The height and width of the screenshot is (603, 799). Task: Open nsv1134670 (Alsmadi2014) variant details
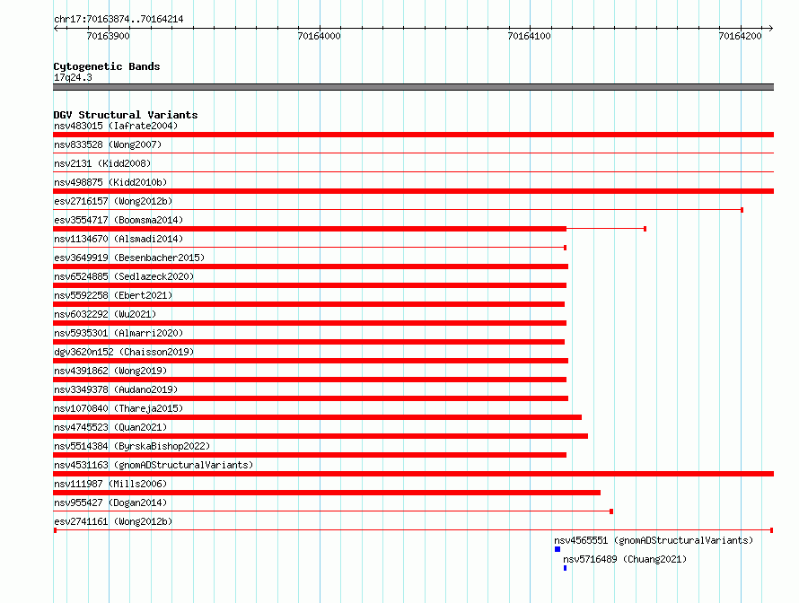click(119, 239)
